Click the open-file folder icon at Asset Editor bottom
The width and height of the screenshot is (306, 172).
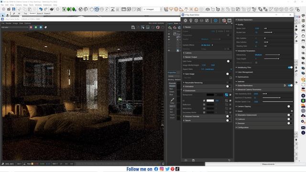coord(186,161)
